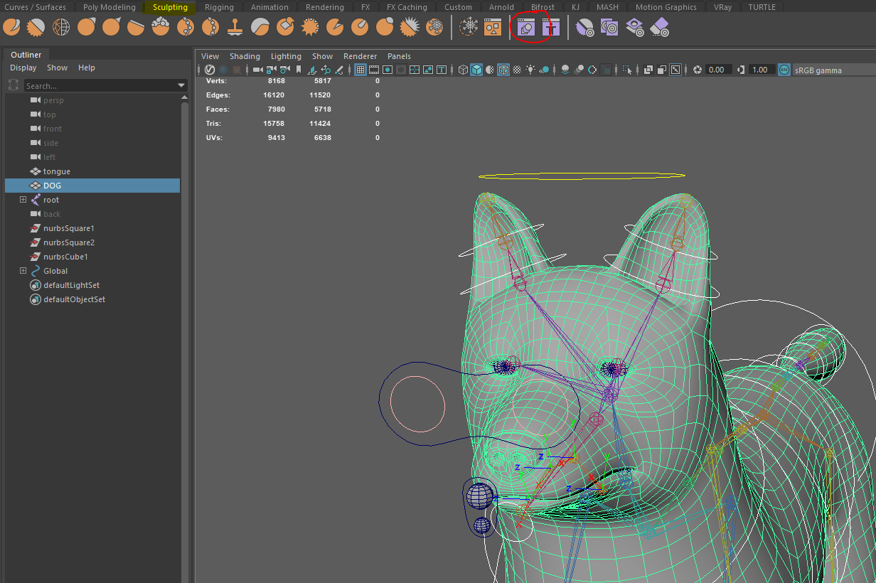Select the Amplify sculpt tool
Screen dimensions: 876x583
pos(410,28)
